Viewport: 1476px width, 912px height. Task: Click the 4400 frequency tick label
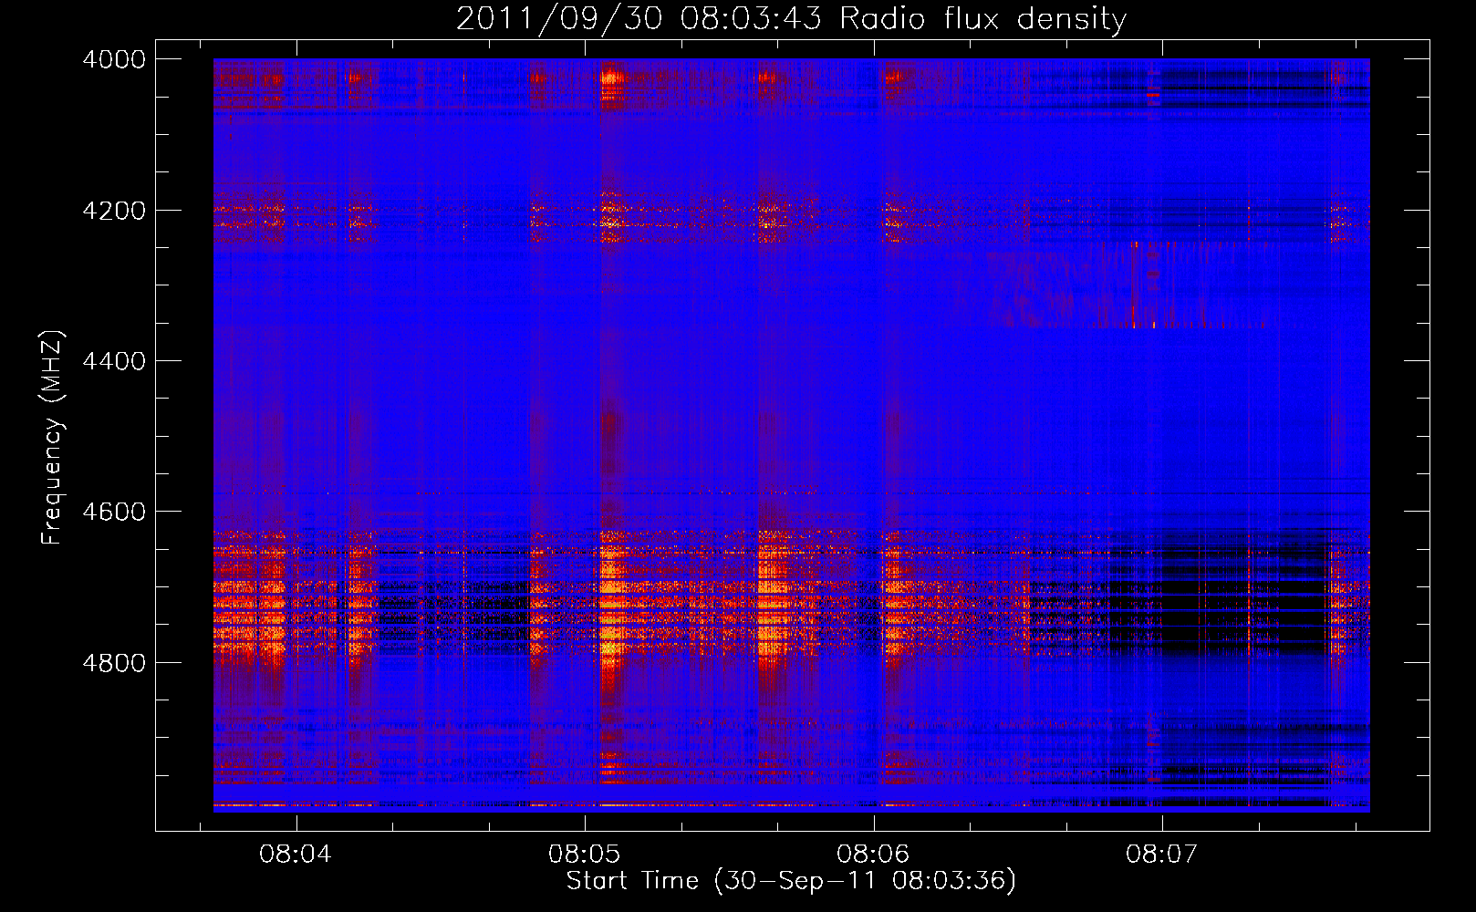[114, 361]
